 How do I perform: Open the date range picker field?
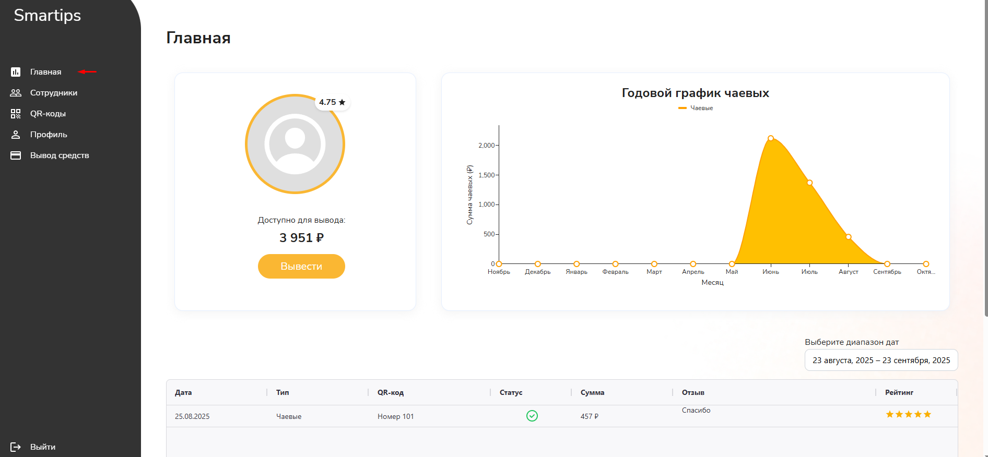[881, 360]
